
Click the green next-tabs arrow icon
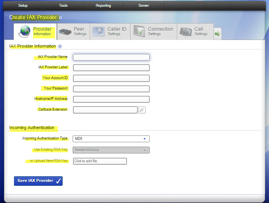coord(218,34)
